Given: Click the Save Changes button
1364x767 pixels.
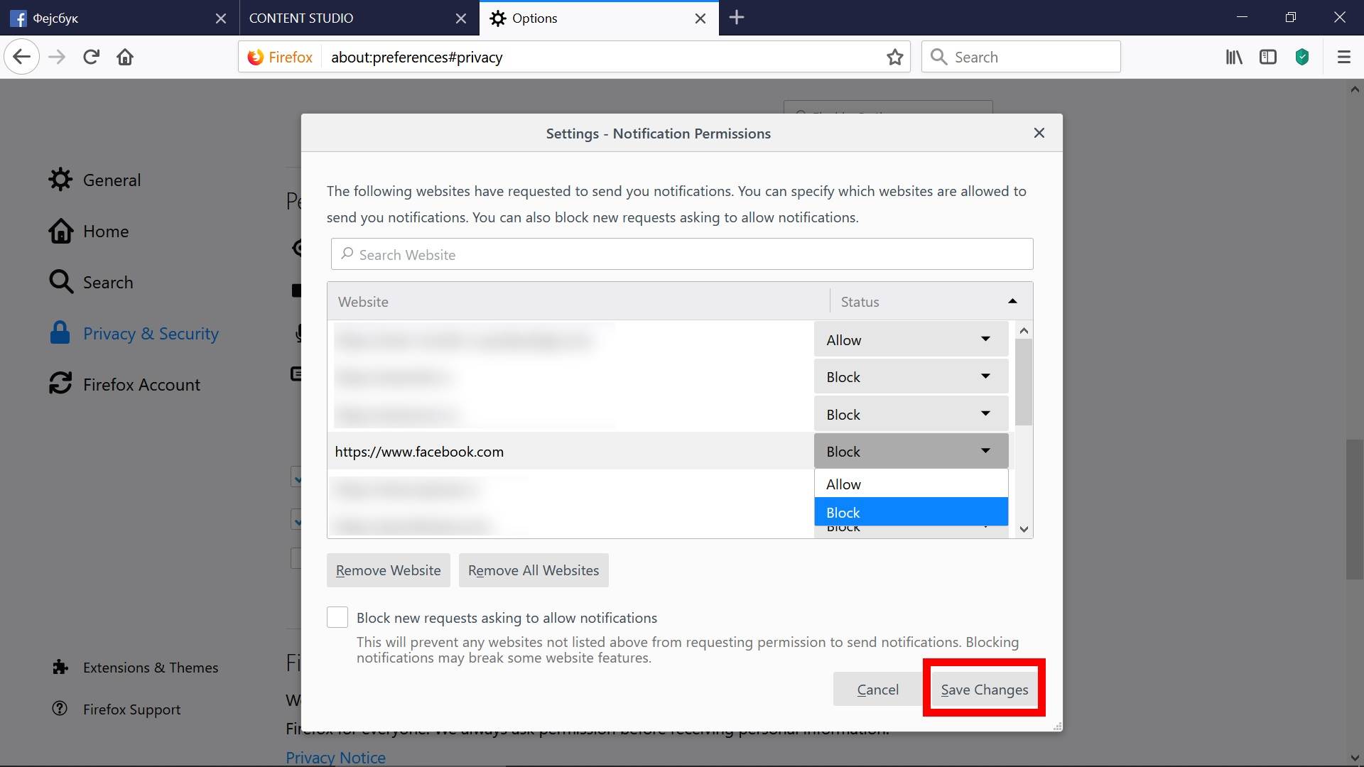Looking at the screenshot, I should pos(984,689).
